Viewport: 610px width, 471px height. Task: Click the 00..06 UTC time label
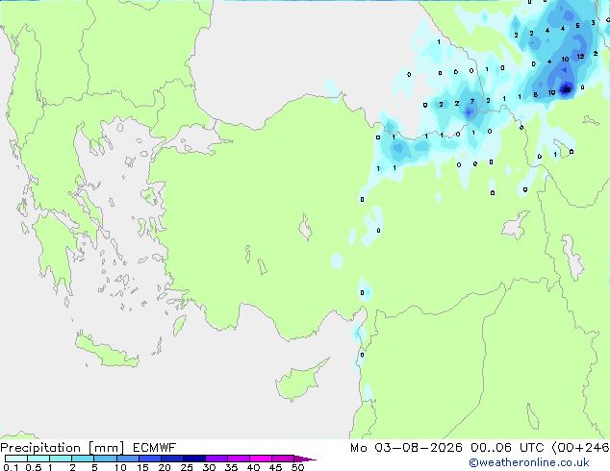click(507, 448)
